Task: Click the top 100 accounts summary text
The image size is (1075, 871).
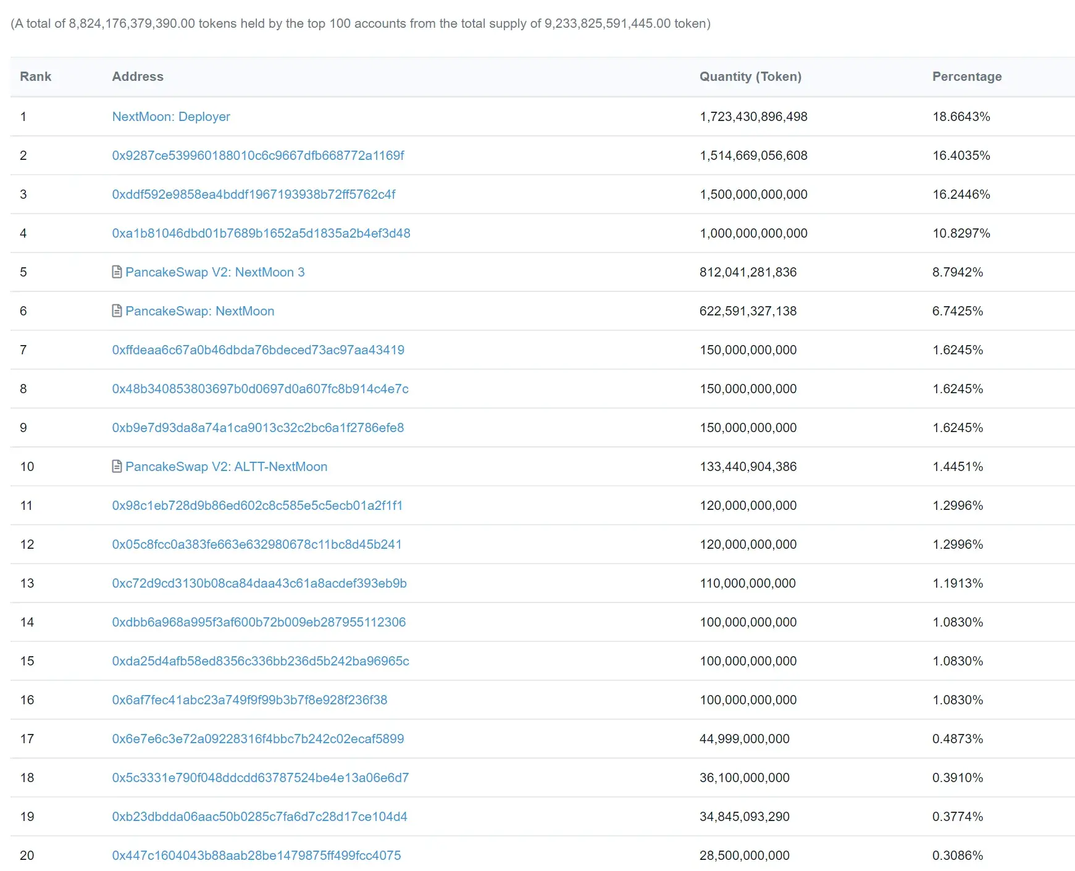Action: (x=361, y=23)
